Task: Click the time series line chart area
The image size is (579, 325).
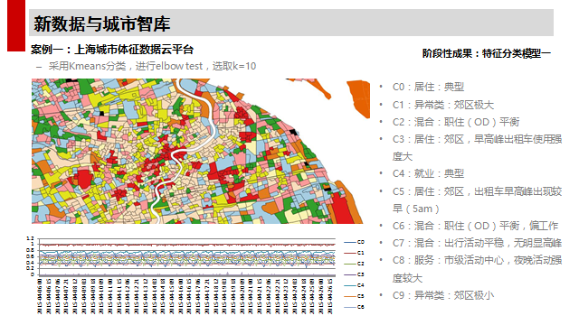Action: click(187, 257)
